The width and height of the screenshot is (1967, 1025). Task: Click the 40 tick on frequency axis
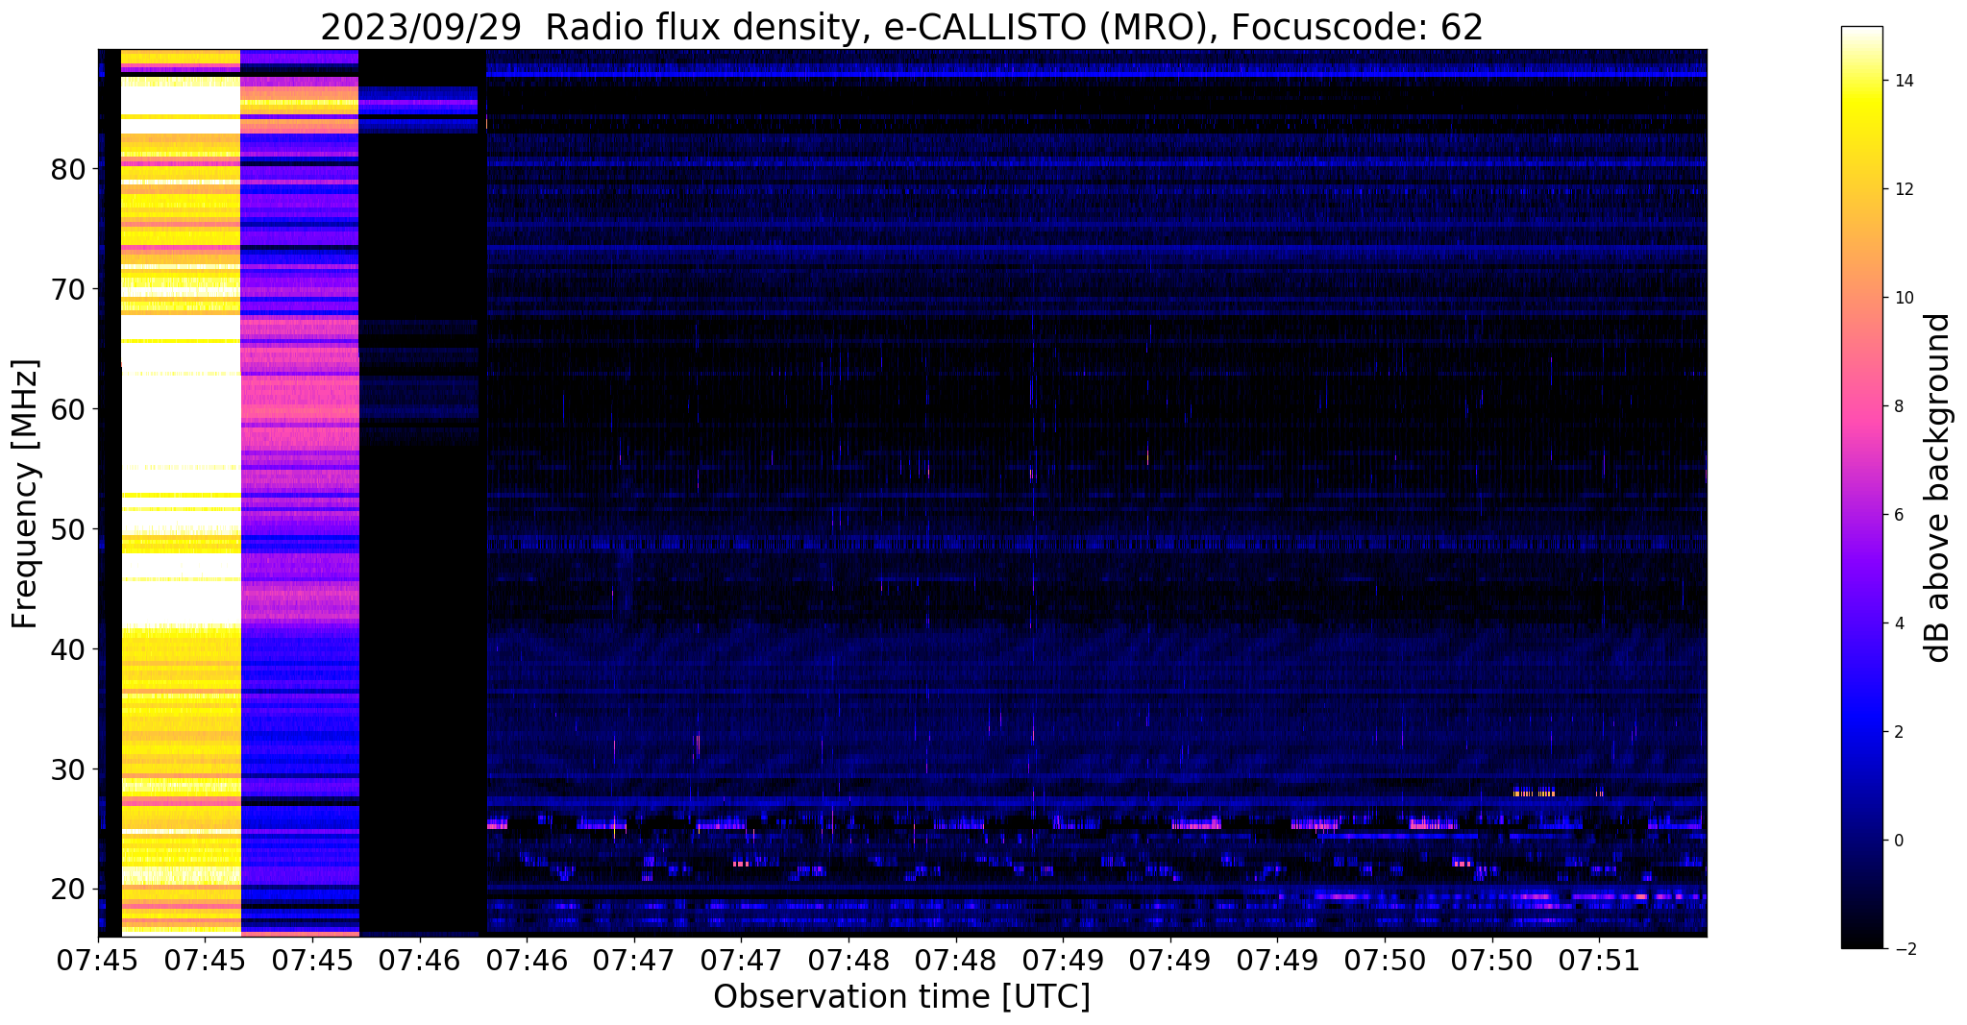pyautogui.click(x=68, y=650)
